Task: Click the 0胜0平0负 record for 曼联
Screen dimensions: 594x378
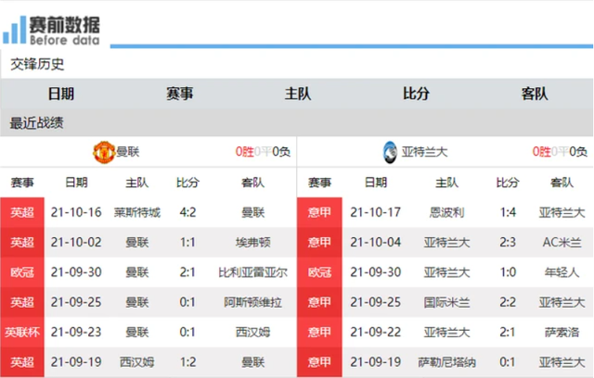Action: tap(263, 152)
